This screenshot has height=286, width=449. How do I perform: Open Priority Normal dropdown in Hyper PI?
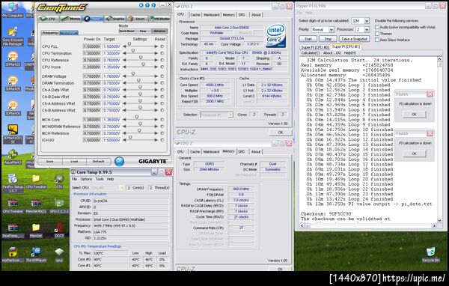pyautogui.click(x=332, y=29)
